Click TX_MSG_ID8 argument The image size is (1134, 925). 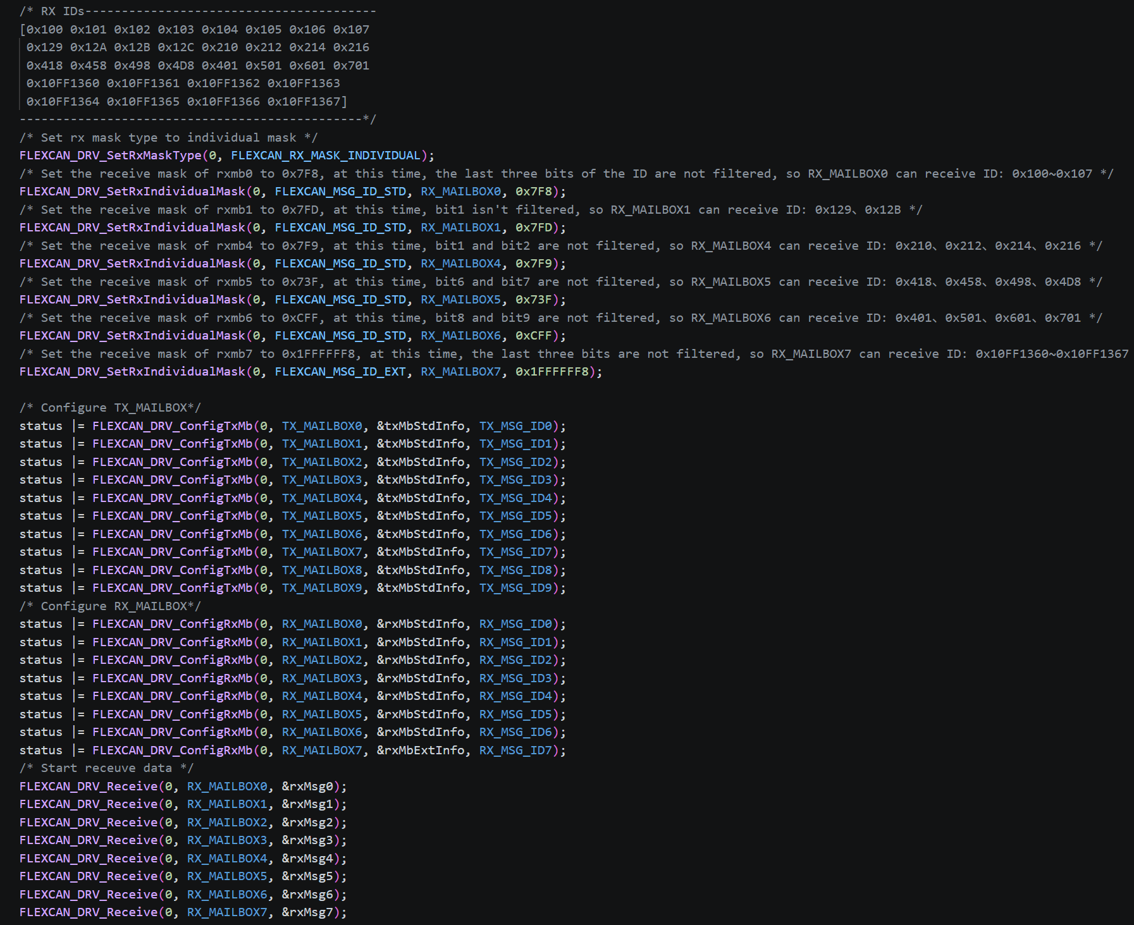(515, 570)
